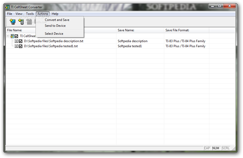
Task: Select the TI CellSheet tree row label
Action: coord(28,36)
